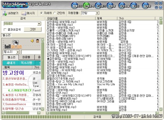The width and height of the screenshot is (164, 120).
Task: Open ringtone 8.대박벨-당근송 entry
Action: [x=13, y=109]
